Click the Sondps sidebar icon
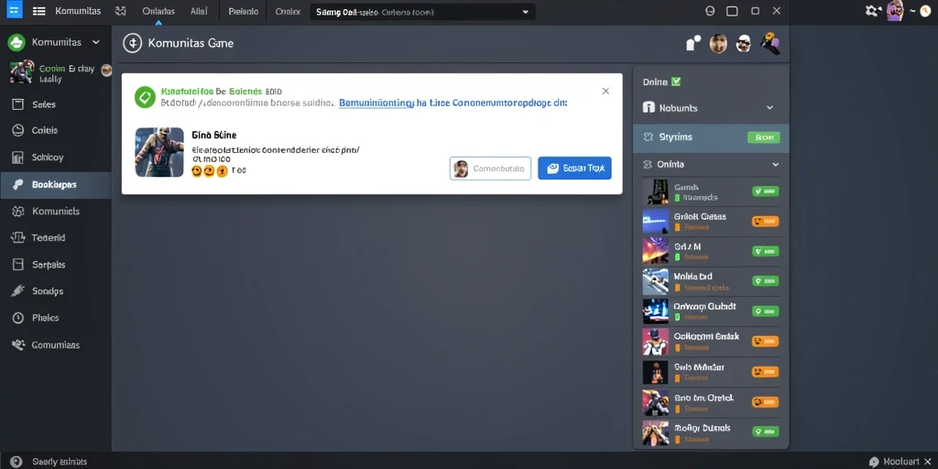The image size is (938, 469). (18, 290)
